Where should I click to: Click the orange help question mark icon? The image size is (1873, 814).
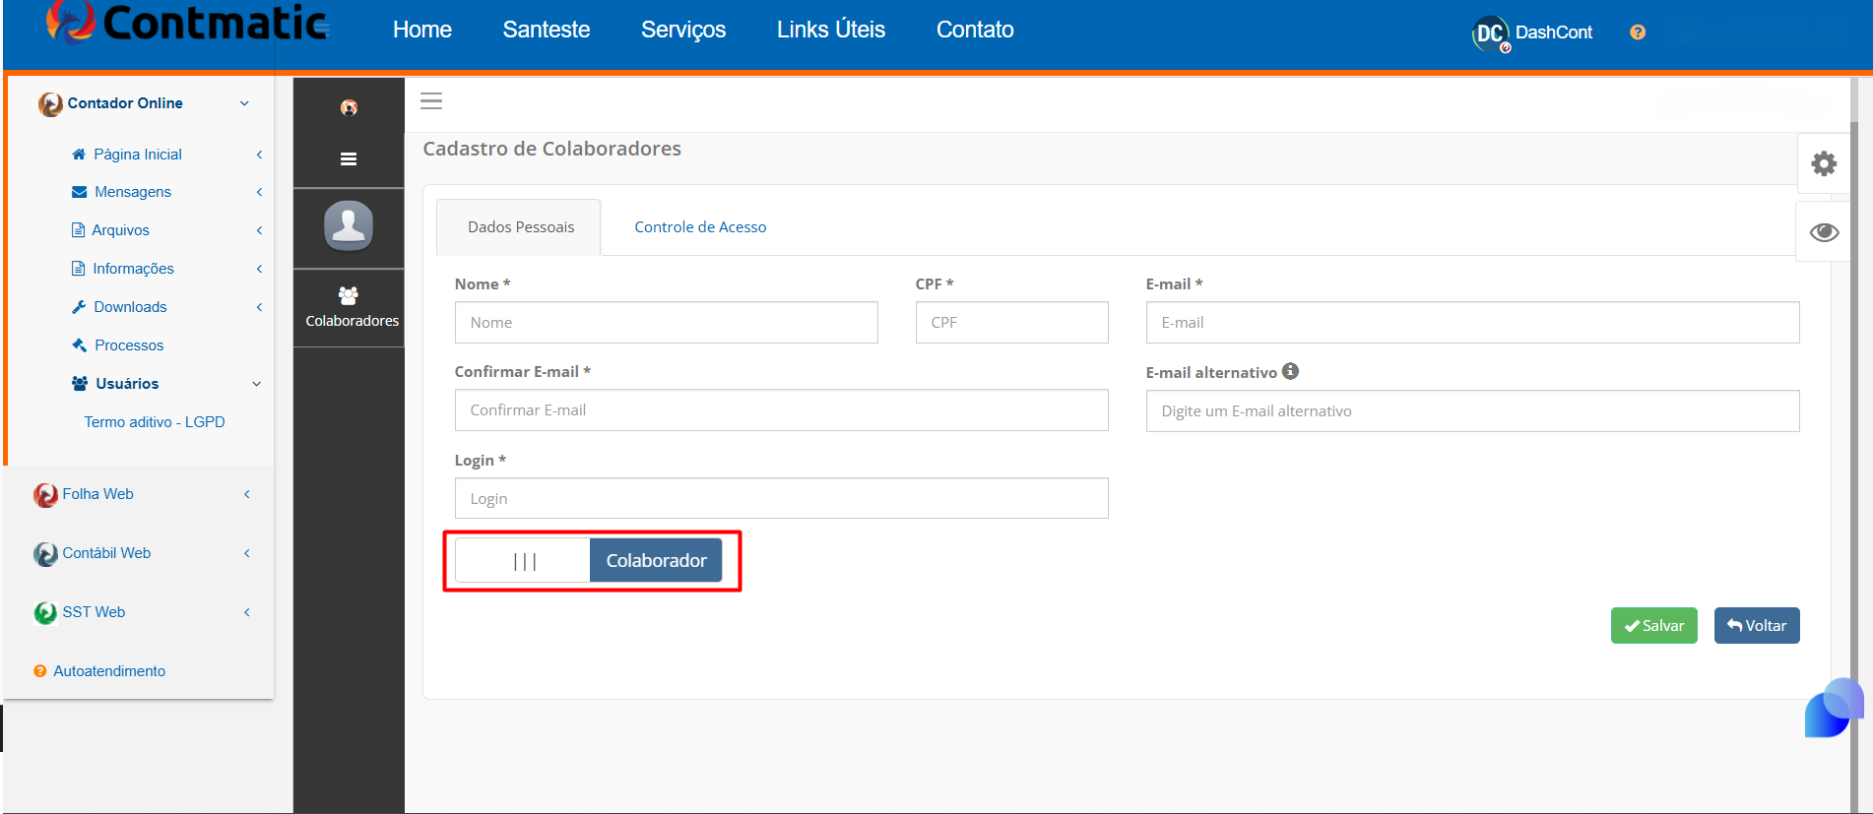(x=1638, y=32)
